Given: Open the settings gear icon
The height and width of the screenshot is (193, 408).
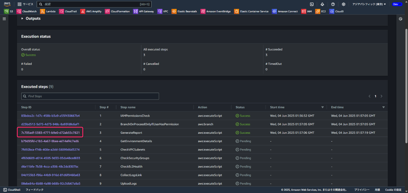Looking at the screenshot, I should point(344,4).
